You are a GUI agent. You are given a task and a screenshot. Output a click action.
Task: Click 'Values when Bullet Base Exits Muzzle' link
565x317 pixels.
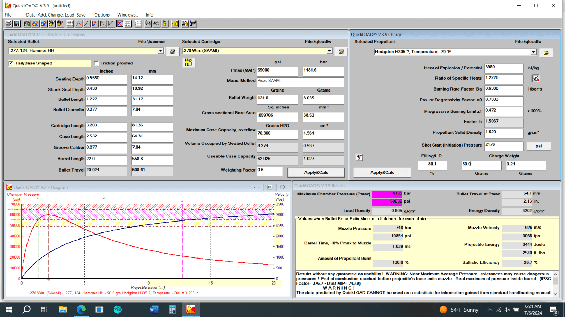(362, 219)
